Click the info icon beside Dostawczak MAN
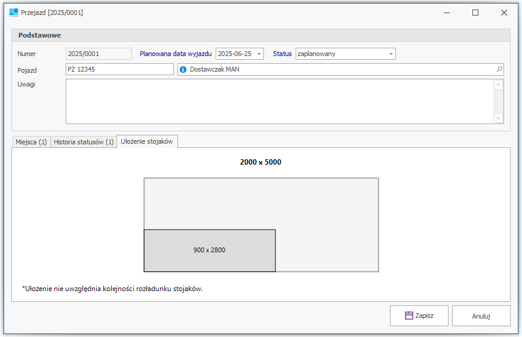This screenshot has width=522, height=337. point(183,70)
